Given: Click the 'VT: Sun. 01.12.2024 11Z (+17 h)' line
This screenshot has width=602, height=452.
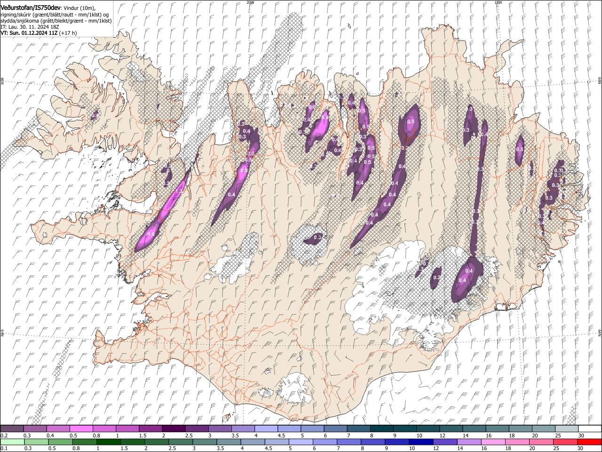Looking at the screenshot, I should pos(39,33).
